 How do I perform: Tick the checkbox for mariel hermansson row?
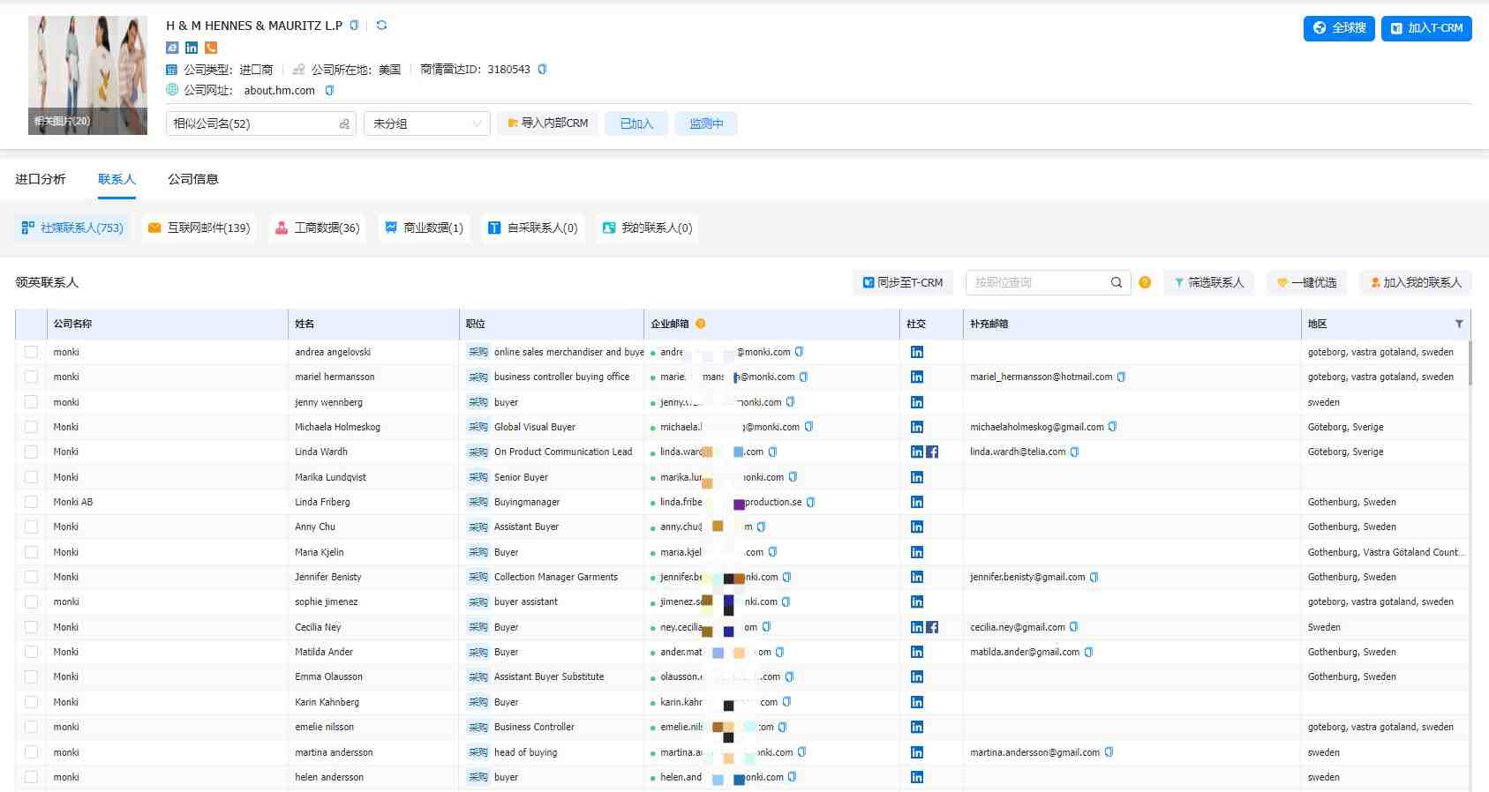tap(31, 377)
